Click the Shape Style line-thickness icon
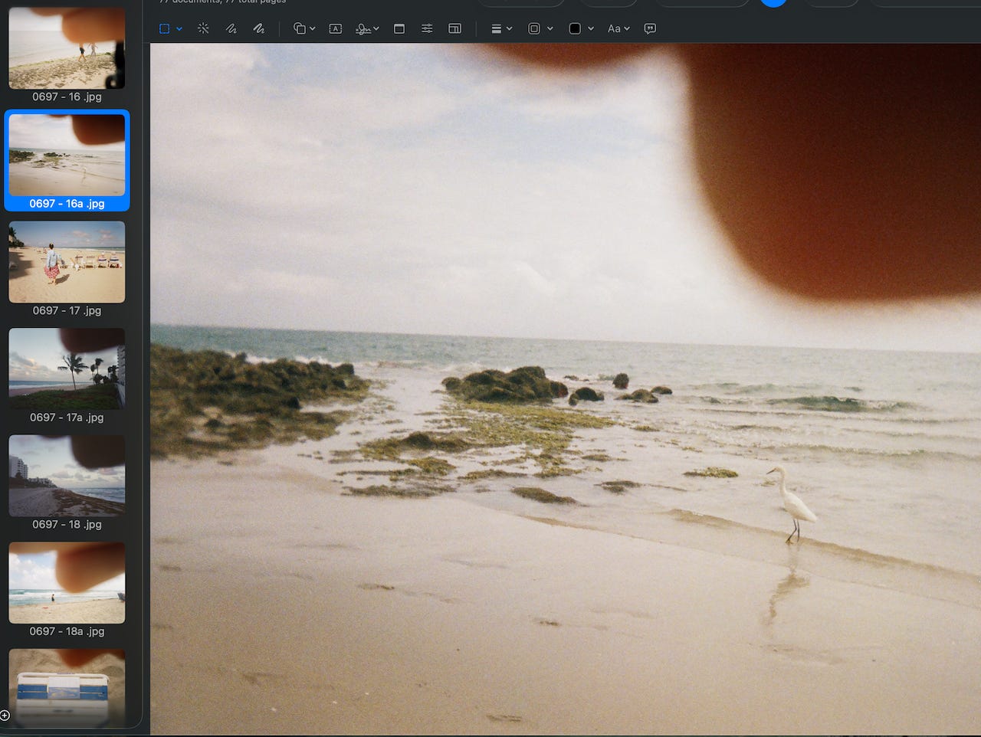 click(497, 28)
